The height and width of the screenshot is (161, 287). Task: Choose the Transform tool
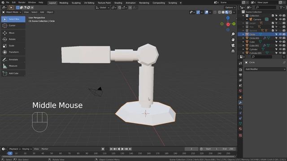tap(13, 52)
